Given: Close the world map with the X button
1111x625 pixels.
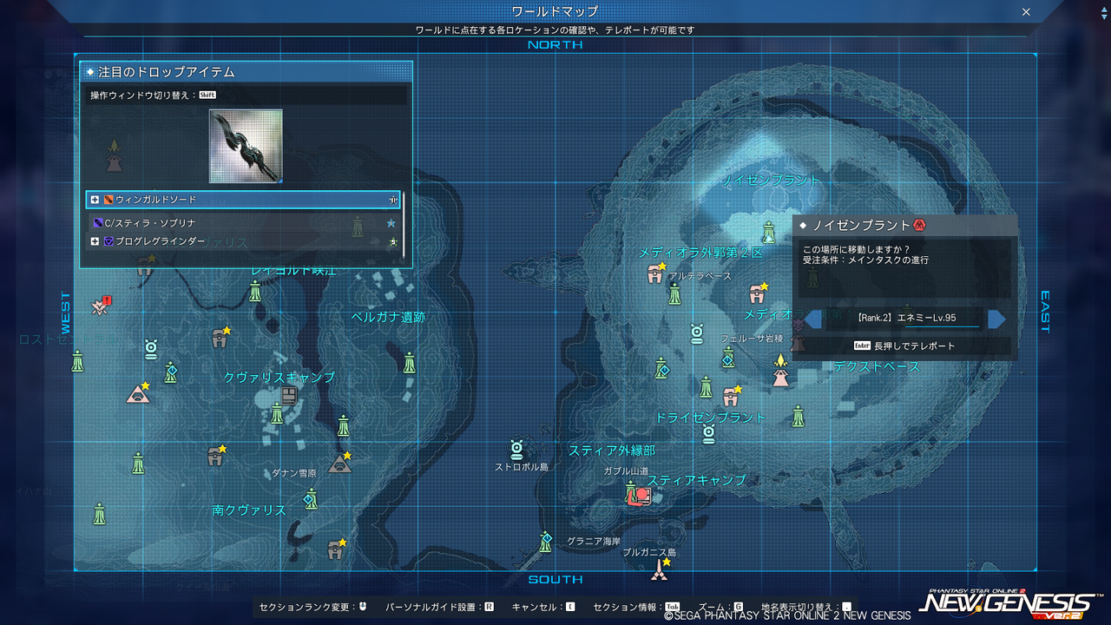Looking at the screenshot, I should pyautogui.click(x=1026, y=12).
